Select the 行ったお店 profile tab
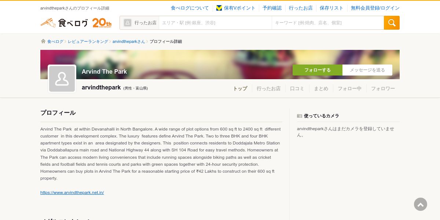 click(268, 88)
